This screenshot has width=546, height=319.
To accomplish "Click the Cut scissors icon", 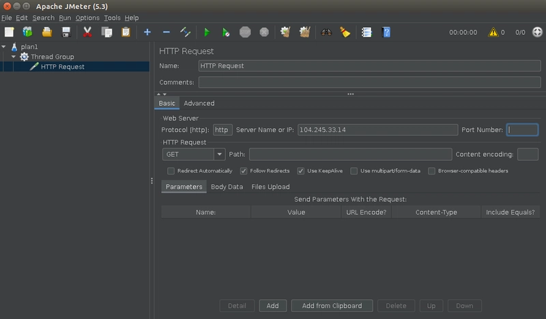I will coord(87,32).
